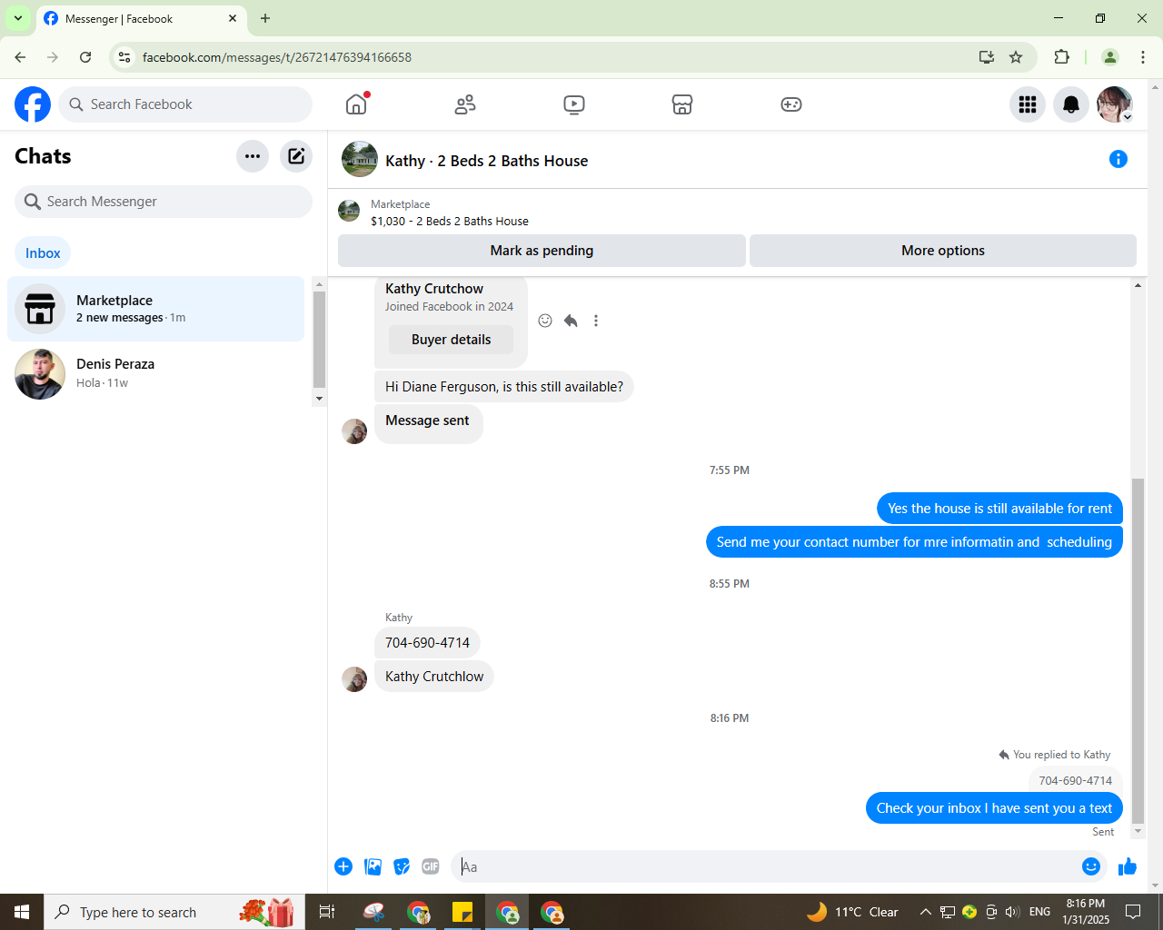The image size is (1163, 930).
Task: Open Chats options (three dots)
Action: pos(253,156)
